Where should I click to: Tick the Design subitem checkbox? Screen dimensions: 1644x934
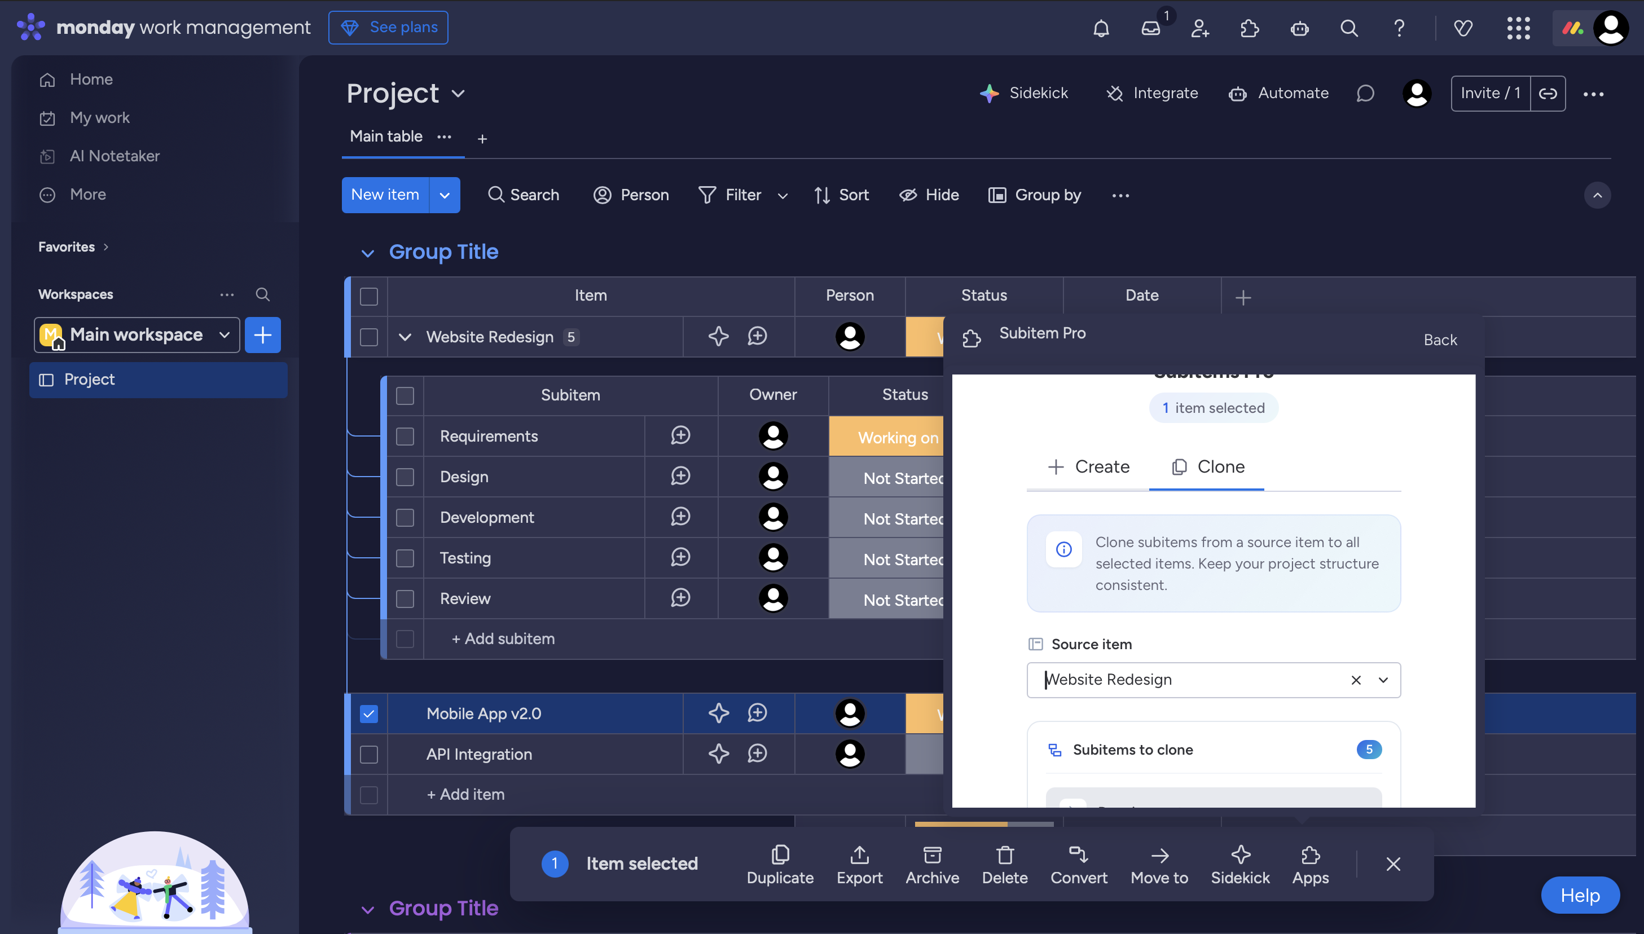[x=405, y=477]
